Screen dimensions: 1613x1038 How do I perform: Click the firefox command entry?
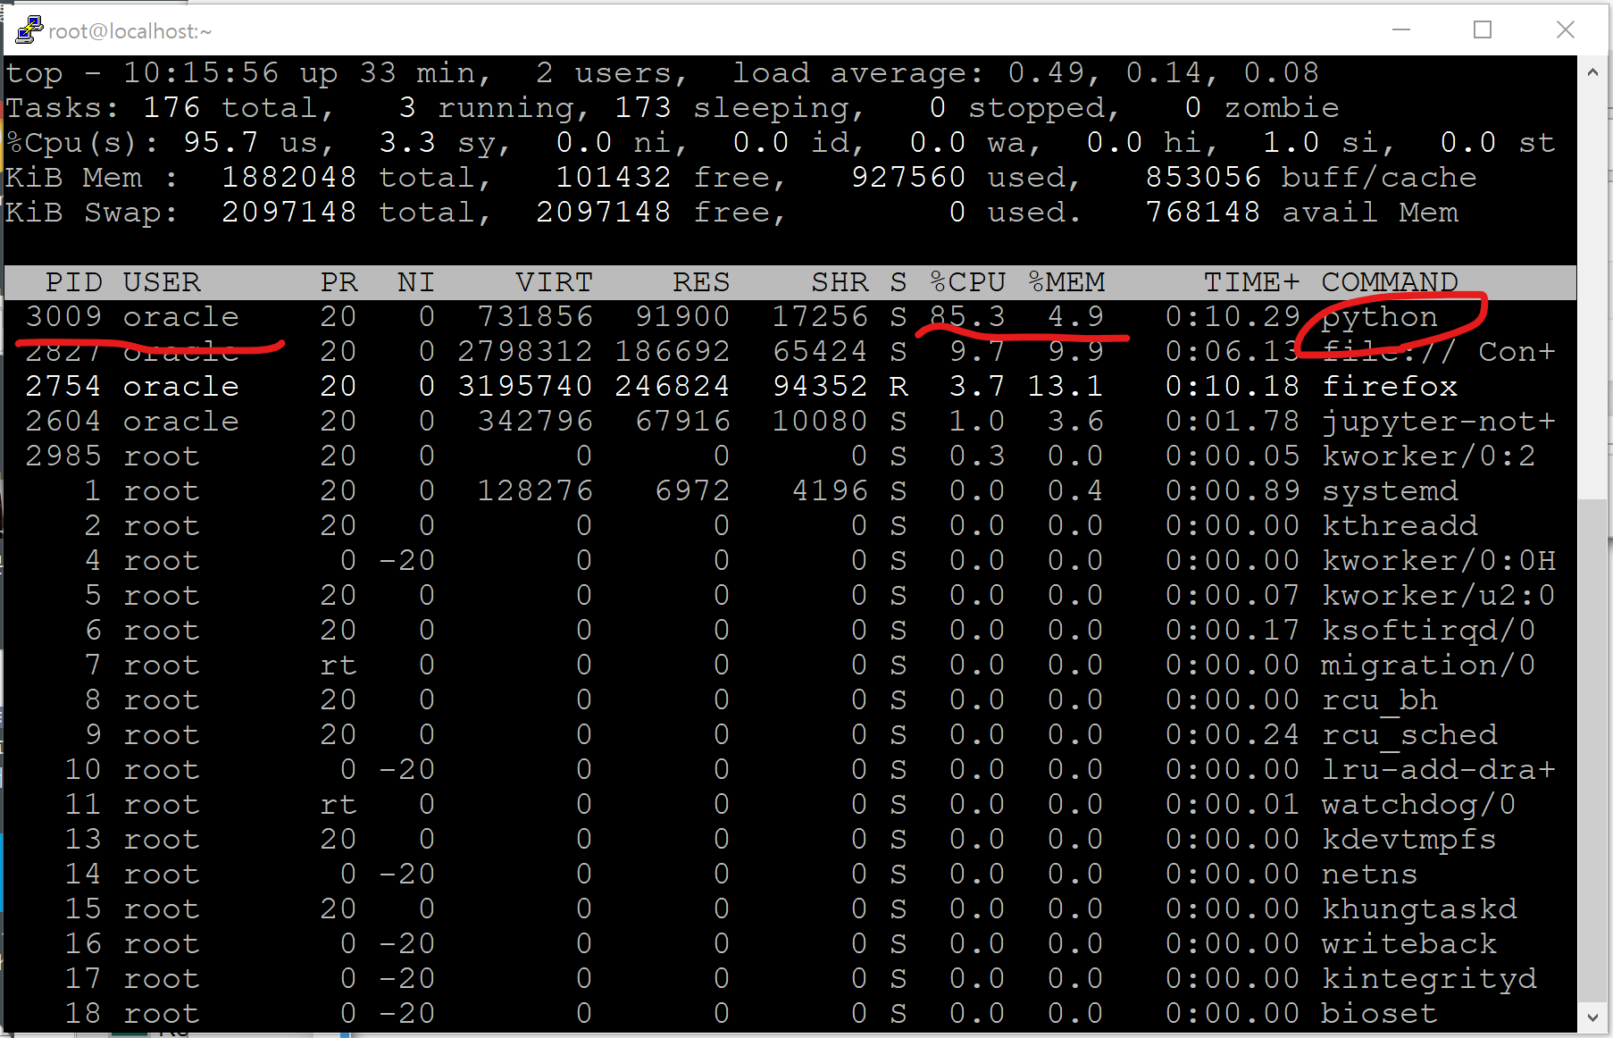tap(1390, 386)
